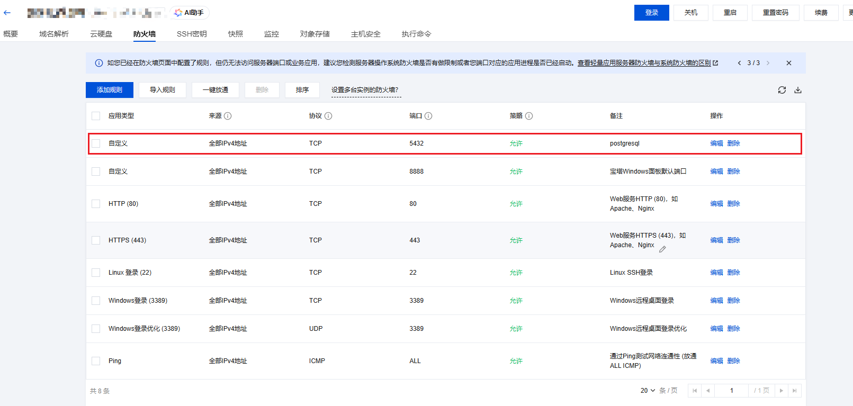The height and width of the screenshot is (406, 853).
Task: Click the back arrow icon
Action: [7, 13]
